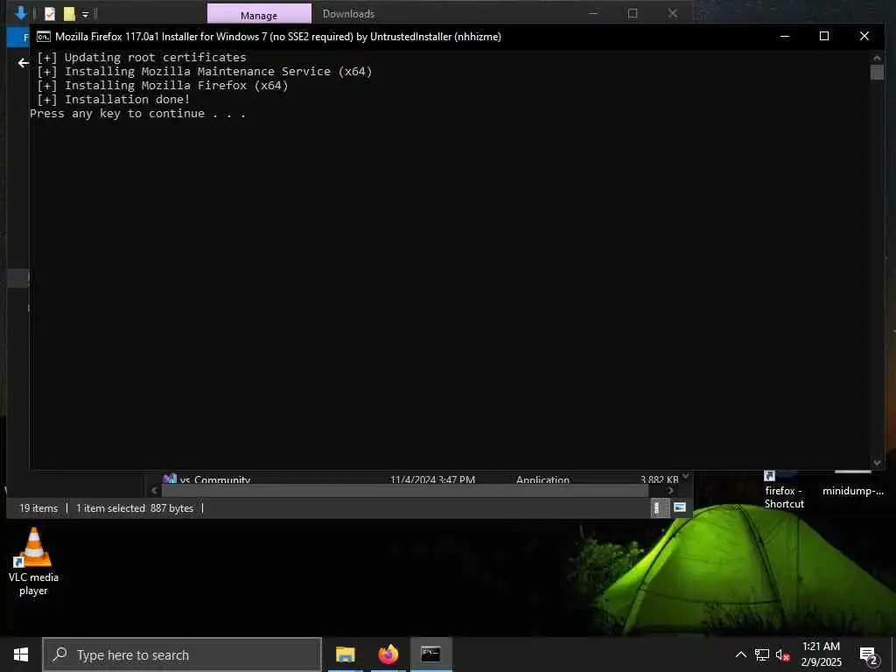The image size is (896, 672).
Task: Minimize the Firefox installer console window
Action: point(785,36)
